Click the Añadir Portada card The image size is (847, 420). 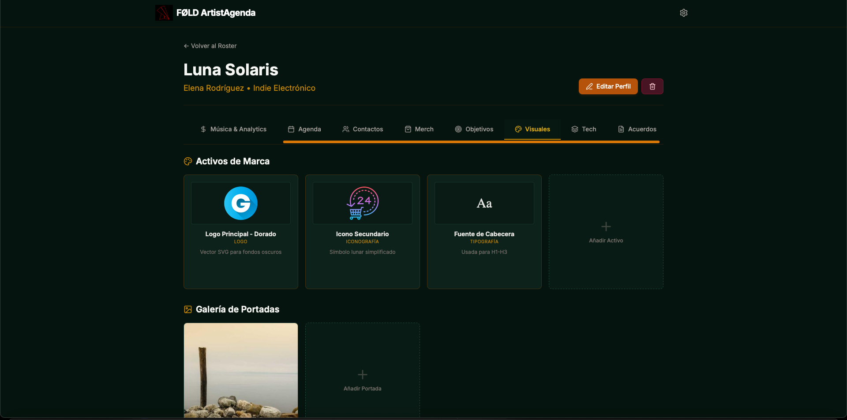[363, 371]
